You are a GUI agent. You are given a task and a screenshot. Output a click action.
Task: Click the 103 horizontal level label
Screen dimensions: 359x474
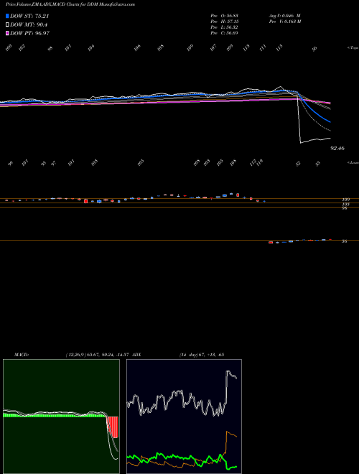345,205
